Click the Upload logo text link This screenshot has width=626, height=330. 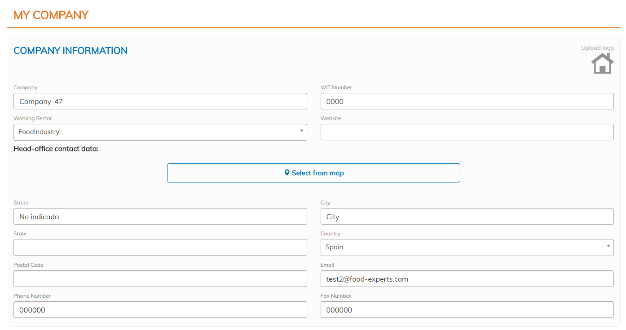point(597,48)
